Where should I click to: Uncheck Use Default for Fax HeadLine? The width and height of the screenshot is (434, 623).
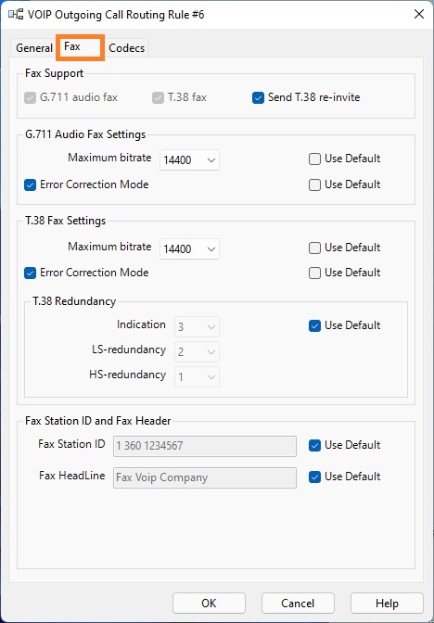point(314,477)
